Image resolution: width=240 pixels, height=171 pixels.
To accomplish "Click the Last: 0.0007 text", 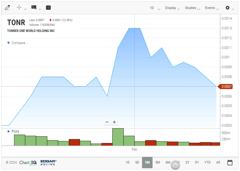I will [x=37, y=20].
